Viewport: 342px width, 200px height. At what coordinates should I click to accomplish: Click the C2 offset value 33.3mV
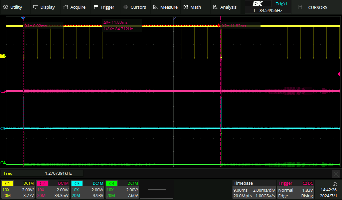click(61, 196)
